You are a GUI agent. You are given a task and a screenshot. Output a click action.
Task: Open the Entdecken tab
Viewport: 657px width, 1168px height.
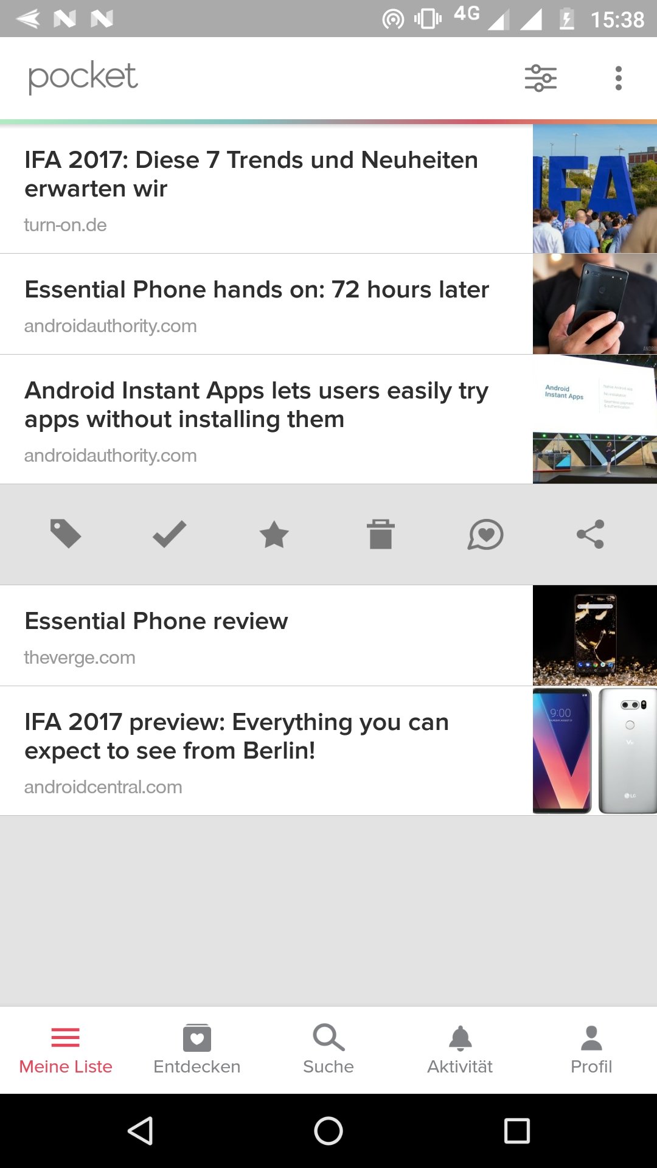tap(197, 1050)
